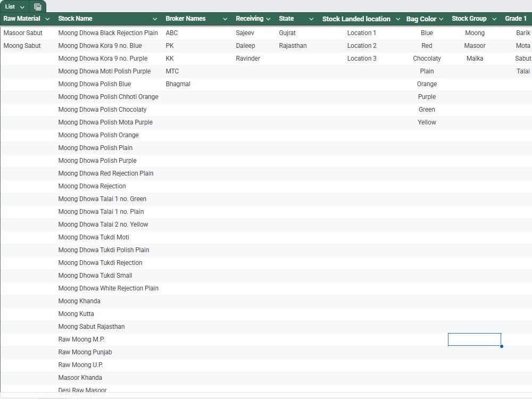
Task: Open Raw Material column dropdown arrow
Action: point(47,19)
